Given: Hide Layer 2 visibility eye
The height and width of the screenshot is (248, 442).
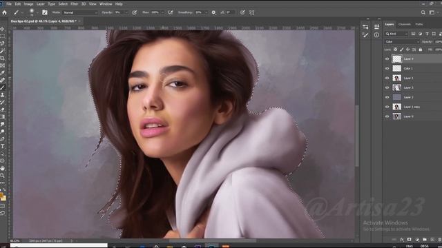Looking at the screenshot, I should [387, 97].
